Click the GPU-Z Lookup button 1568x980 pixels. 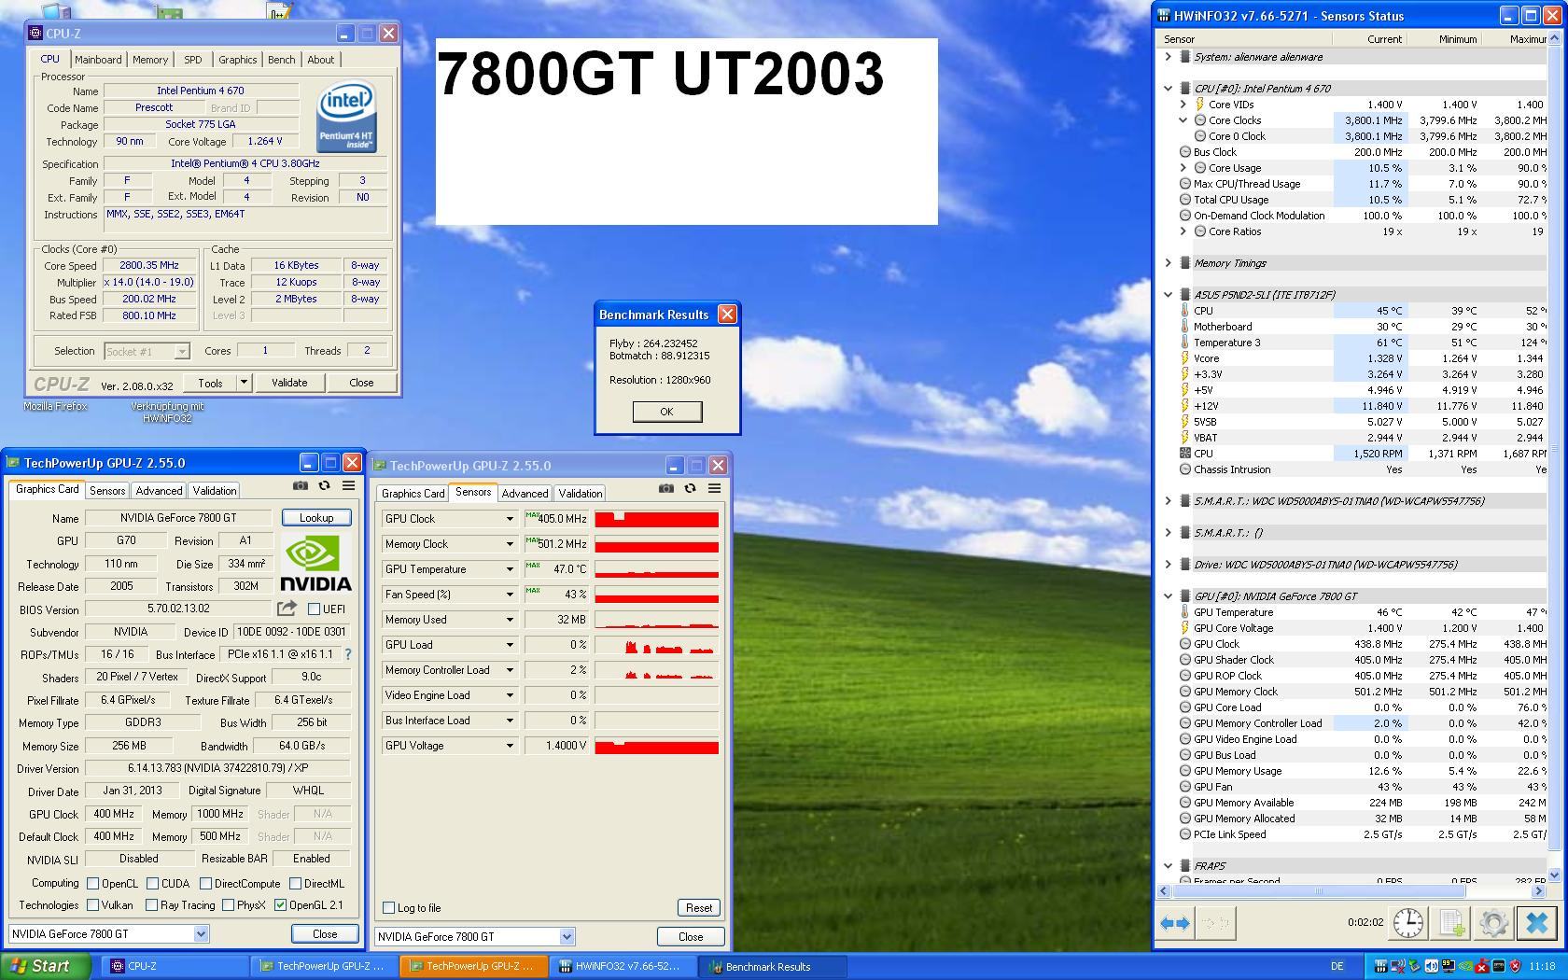pos(315,518)
